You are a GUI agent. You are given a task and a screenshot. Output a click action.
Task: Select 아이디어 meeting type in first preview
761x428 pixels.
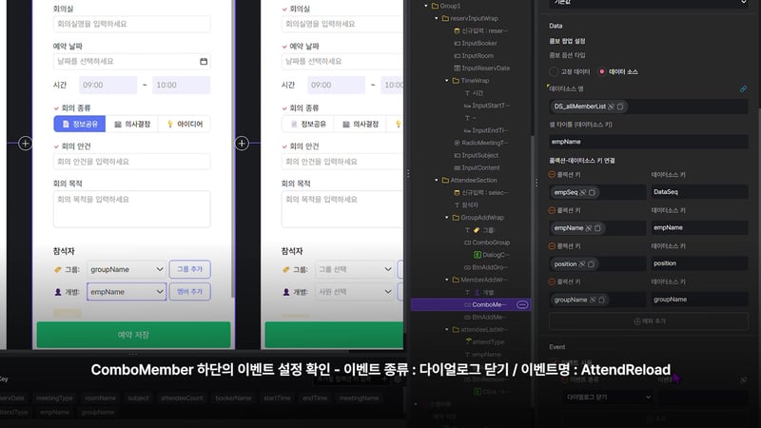185,125
